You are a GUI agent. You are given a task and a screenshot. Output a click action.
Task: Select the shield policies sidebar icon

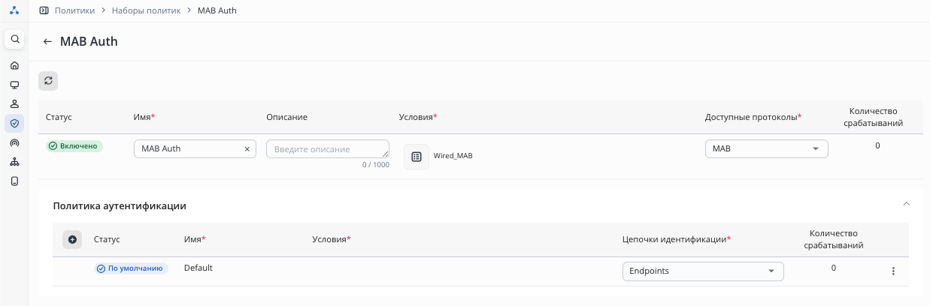(14, 123)
